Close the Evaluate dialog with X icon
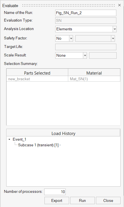Image resolution: width=124 pixels, height=207 pixels. pos(119,5)
